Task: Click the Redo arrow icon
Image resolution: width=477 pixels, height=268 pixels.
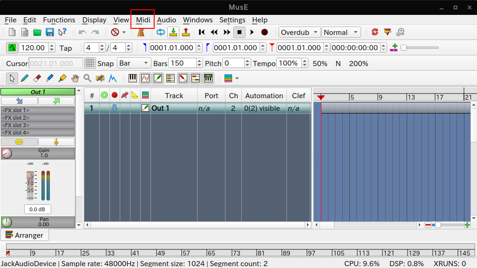Action: pos(95,32)
